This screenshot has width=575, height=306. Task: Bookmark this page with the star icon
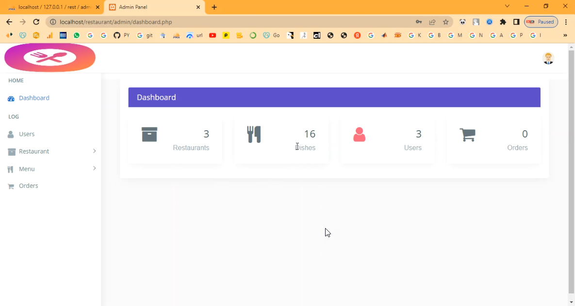[x=446, y=22]
